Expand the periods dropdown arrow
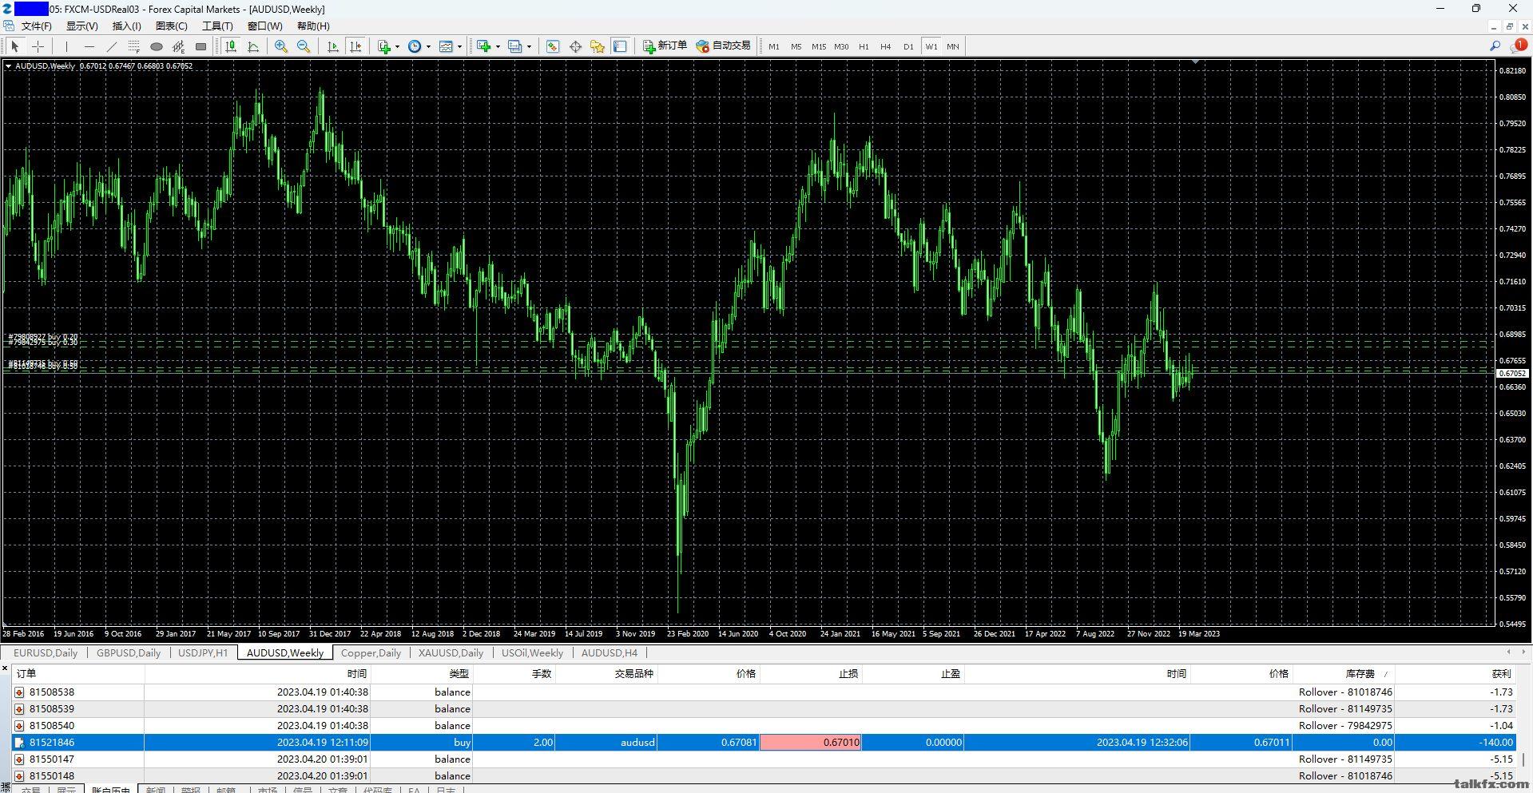Image resolution: width=1533 pixels, height=793 pixels. (x=428, y=46)
